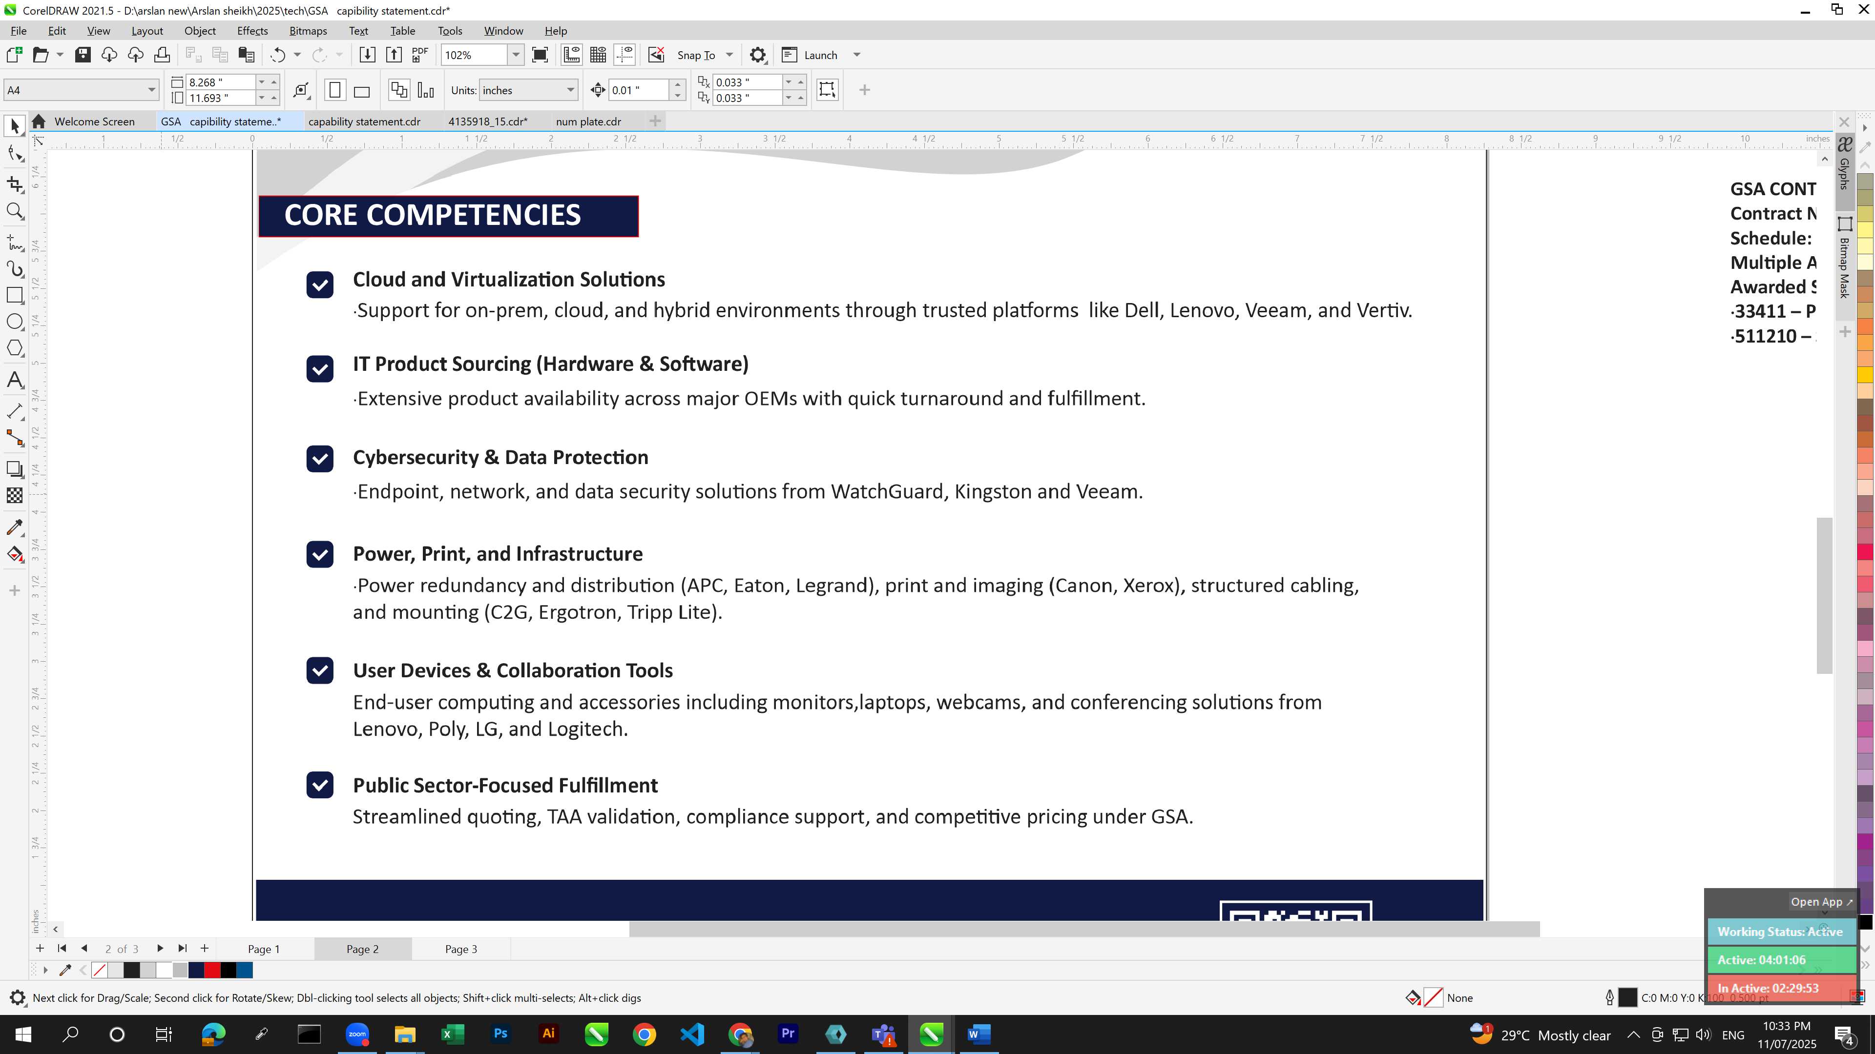Switch to capability statement.cdr tab
The image size is (1875, 1054).
tap(364, 122)
